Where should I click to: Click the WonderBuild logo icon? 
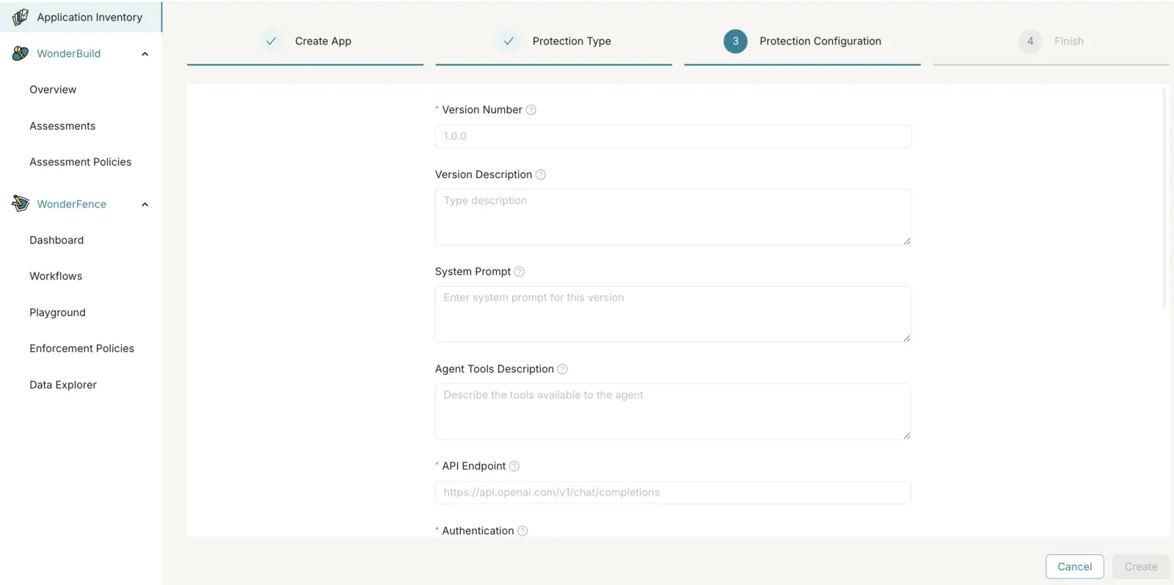(21, 54)
